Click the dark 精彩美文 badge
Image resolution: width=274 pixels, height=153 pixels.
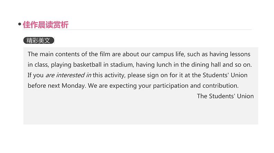click(39, 40)
